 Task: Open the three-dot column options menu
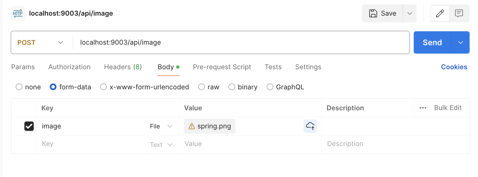[x=423, y=108]
